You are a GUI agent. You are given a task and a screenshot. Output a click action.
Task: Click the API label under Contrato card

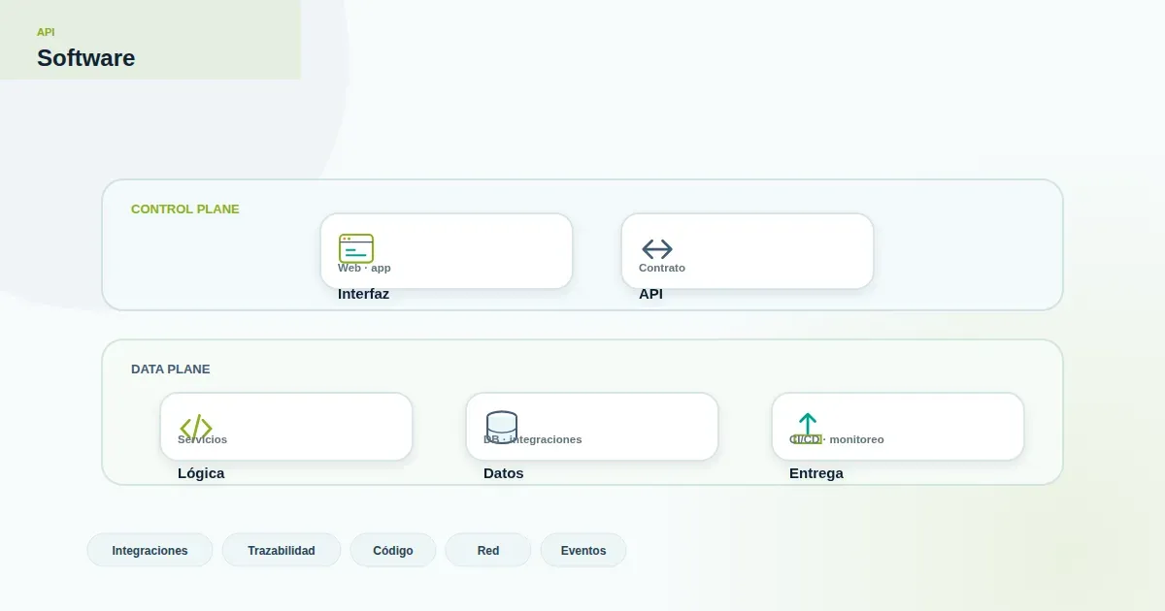[x=650, y=294]
